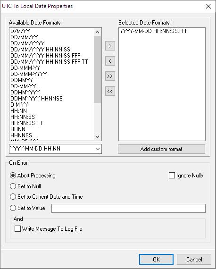Click the scroll up arrow in Available Date Formats

click(97, 32)
